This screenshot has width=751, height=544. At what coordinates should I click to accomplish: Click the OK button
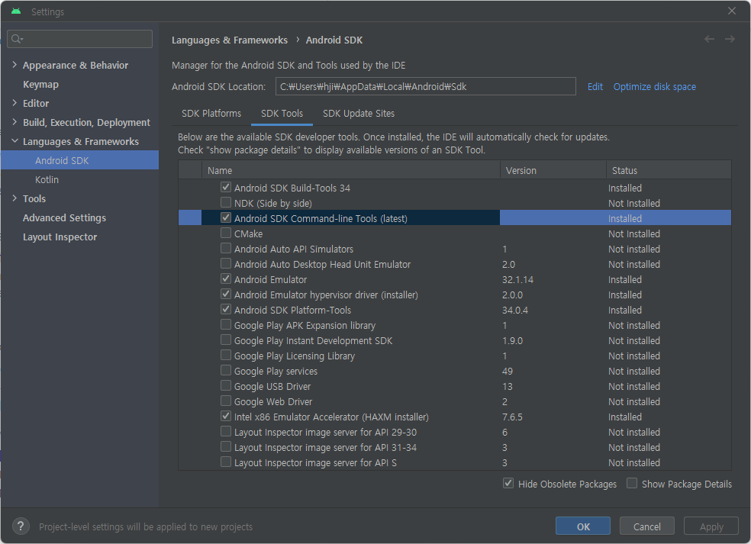[583, 526]
